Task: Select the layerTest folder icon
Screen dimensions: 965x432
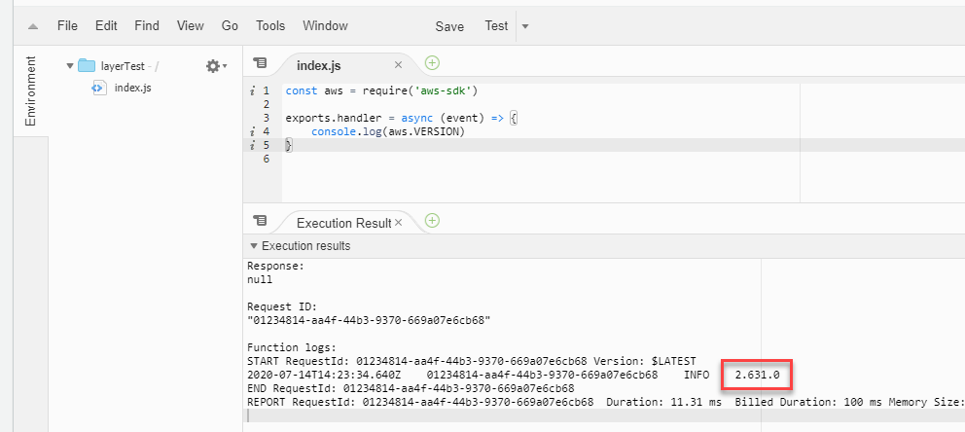Action: [x=87, y=66]
